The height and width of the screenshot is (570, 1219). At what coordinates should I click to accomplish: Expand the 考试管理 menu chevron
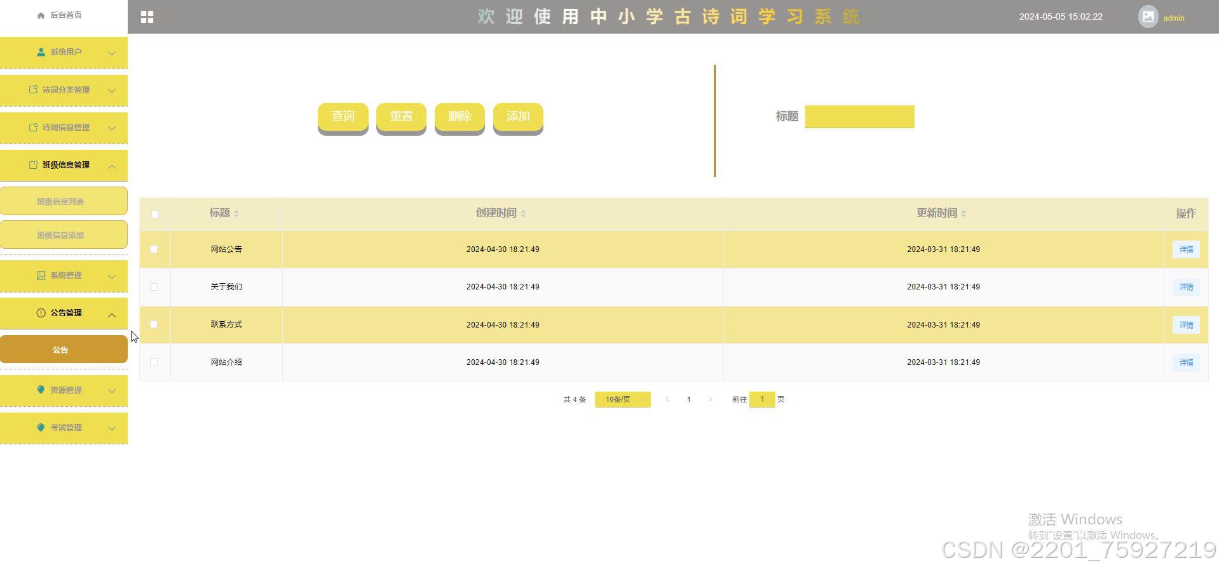coord(112,428)
